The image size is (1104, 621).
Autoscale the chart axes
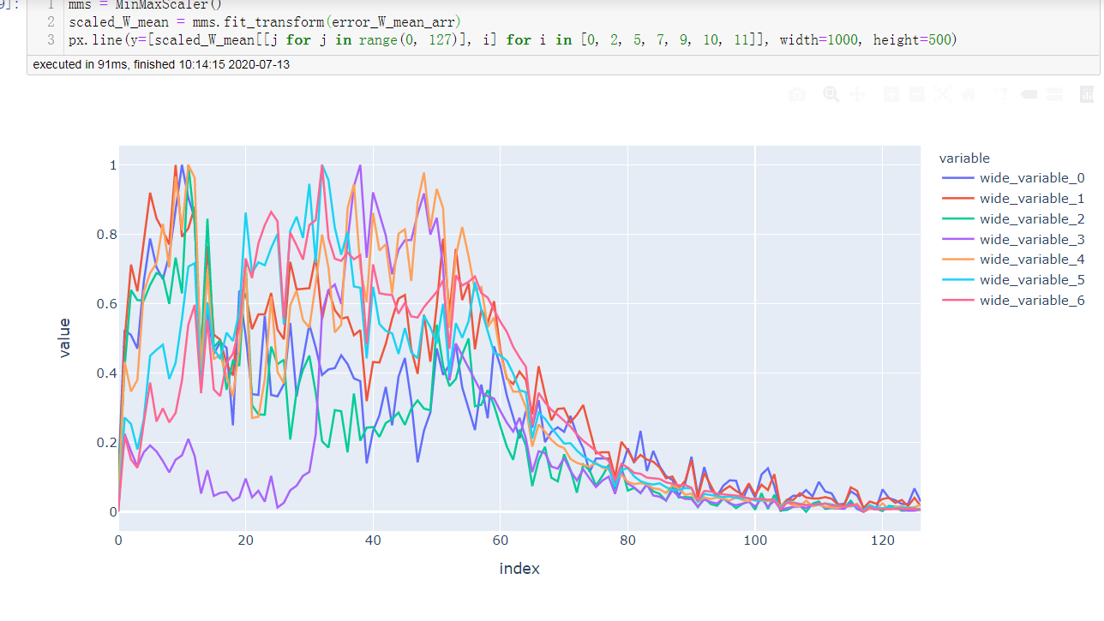click(x=943, y=94)
